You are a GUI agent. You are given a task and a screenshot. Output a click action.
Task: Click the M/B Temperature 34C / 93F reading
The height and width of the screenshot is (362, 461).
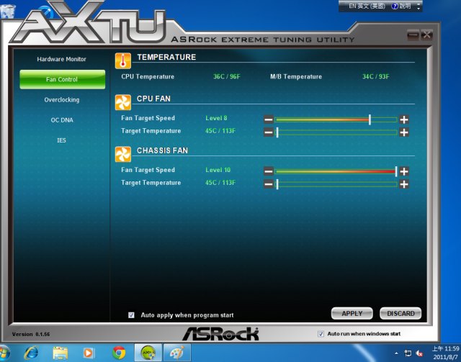(x=376, y=77)
